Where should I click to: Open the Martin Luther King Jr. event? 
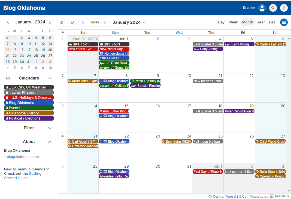click(114, 111)
